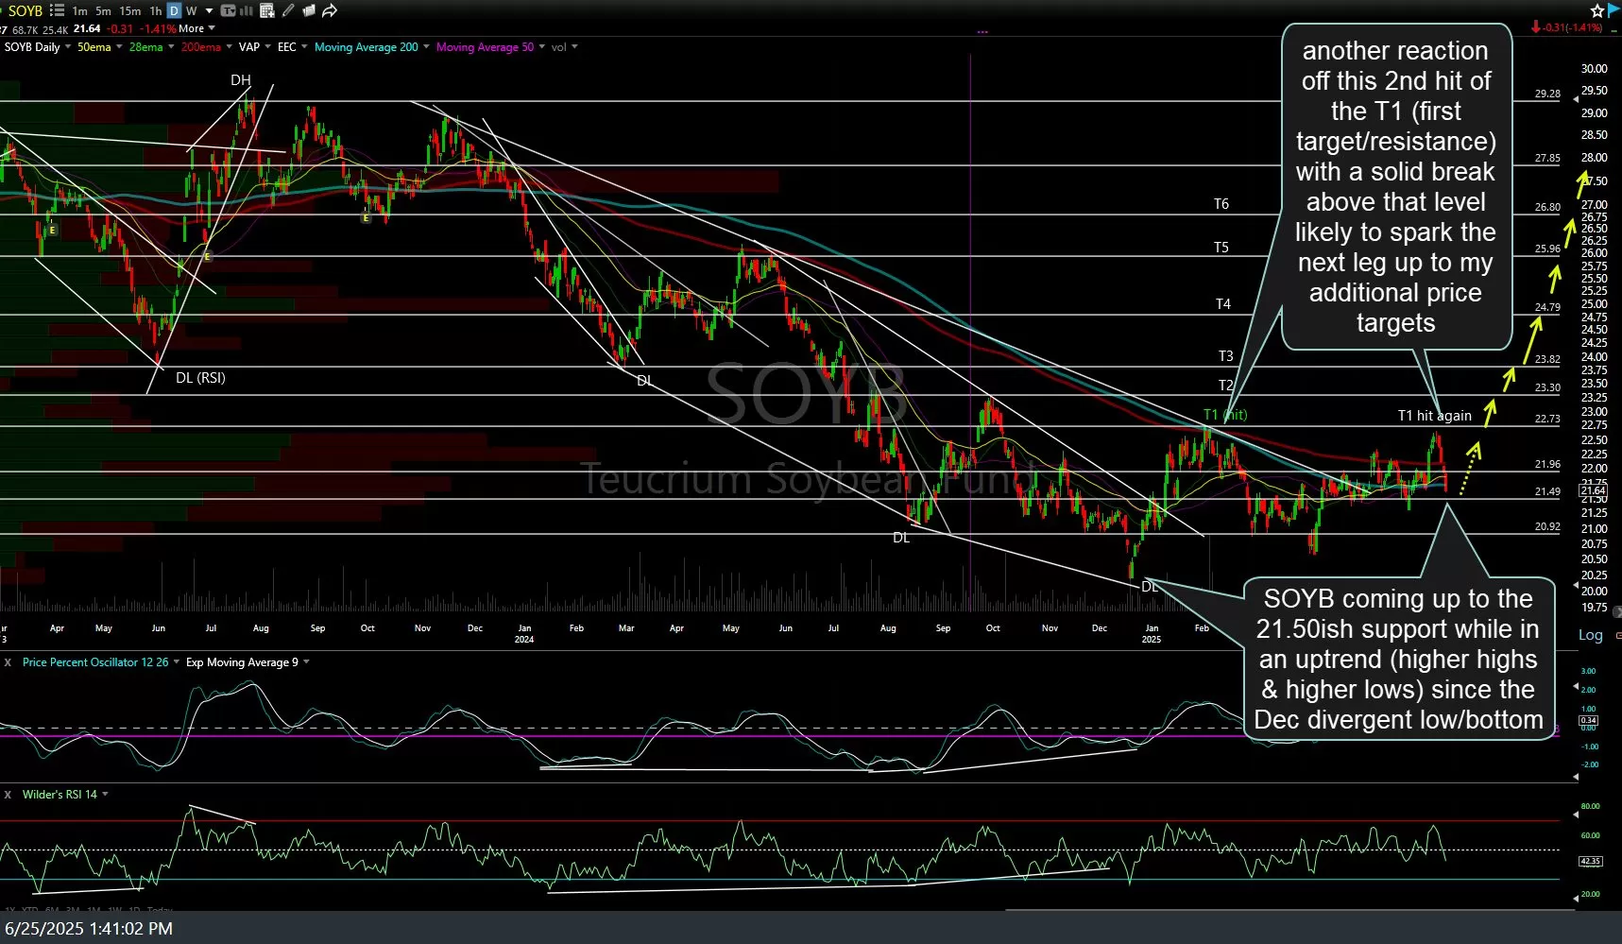1622x944 pixels.
Task: Click the bar chart style icon
Action: coord(248,10)
